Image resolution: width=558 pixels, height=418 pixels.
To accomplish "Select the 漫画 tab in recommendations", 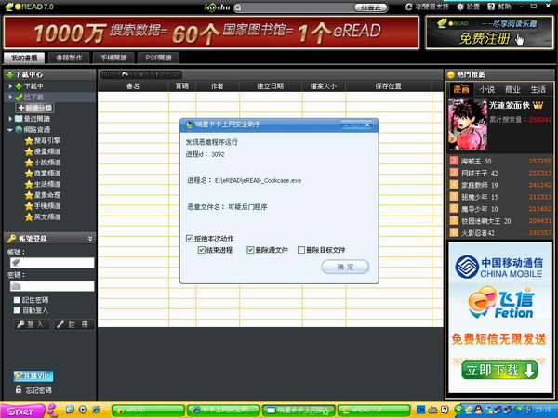I will [x=461, y=89].
